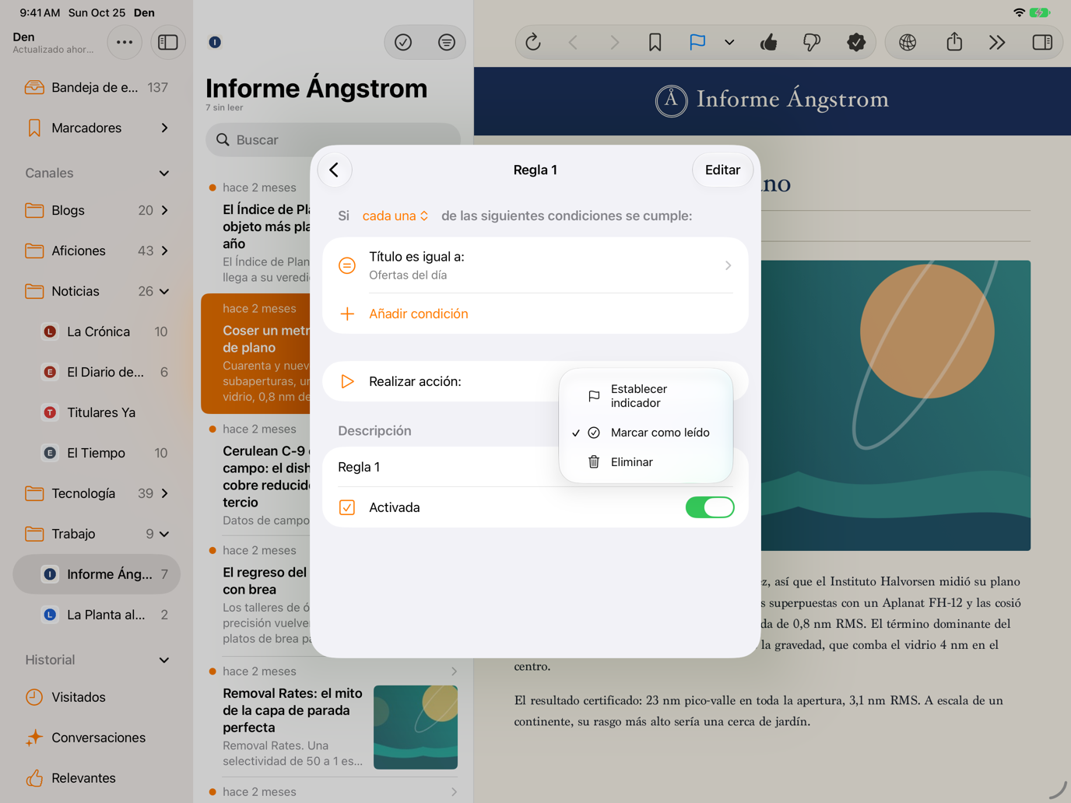Select Eliminar in action menu

tap(645, 462)
